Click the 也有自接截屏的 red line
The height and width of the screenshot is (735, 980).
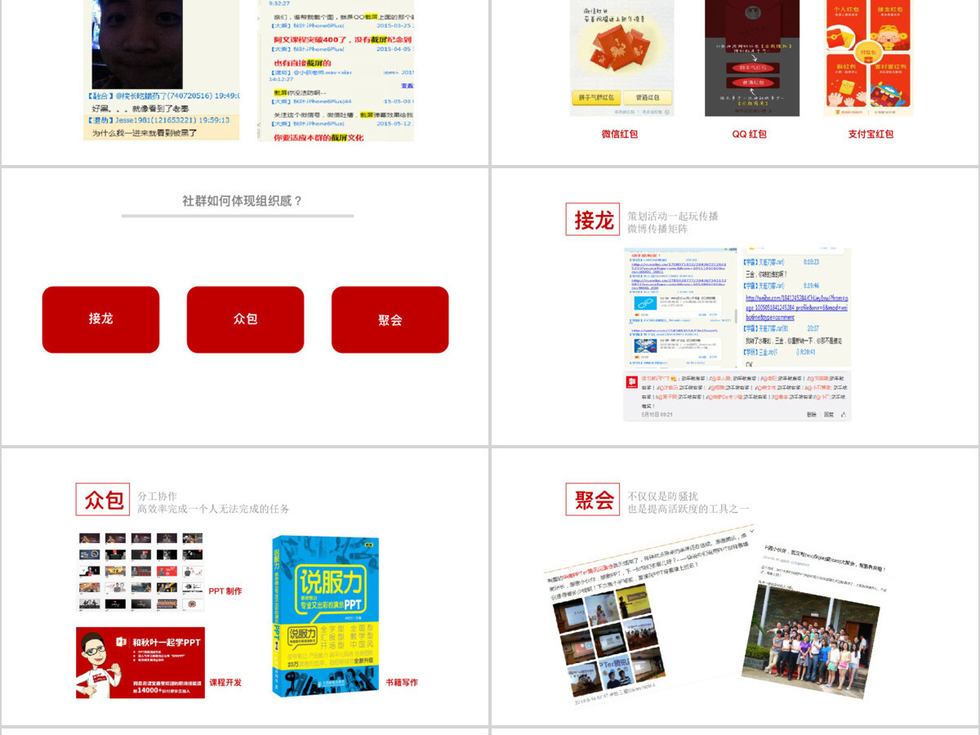pyautogui.click(x=302, y=63)
